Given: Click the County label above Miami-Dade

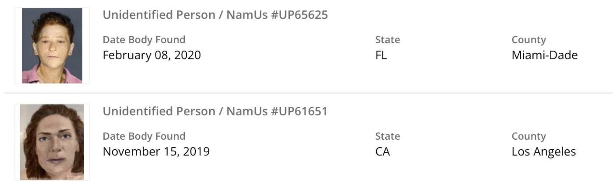Looking at the screenshot, I should click(x=528, y=40).
